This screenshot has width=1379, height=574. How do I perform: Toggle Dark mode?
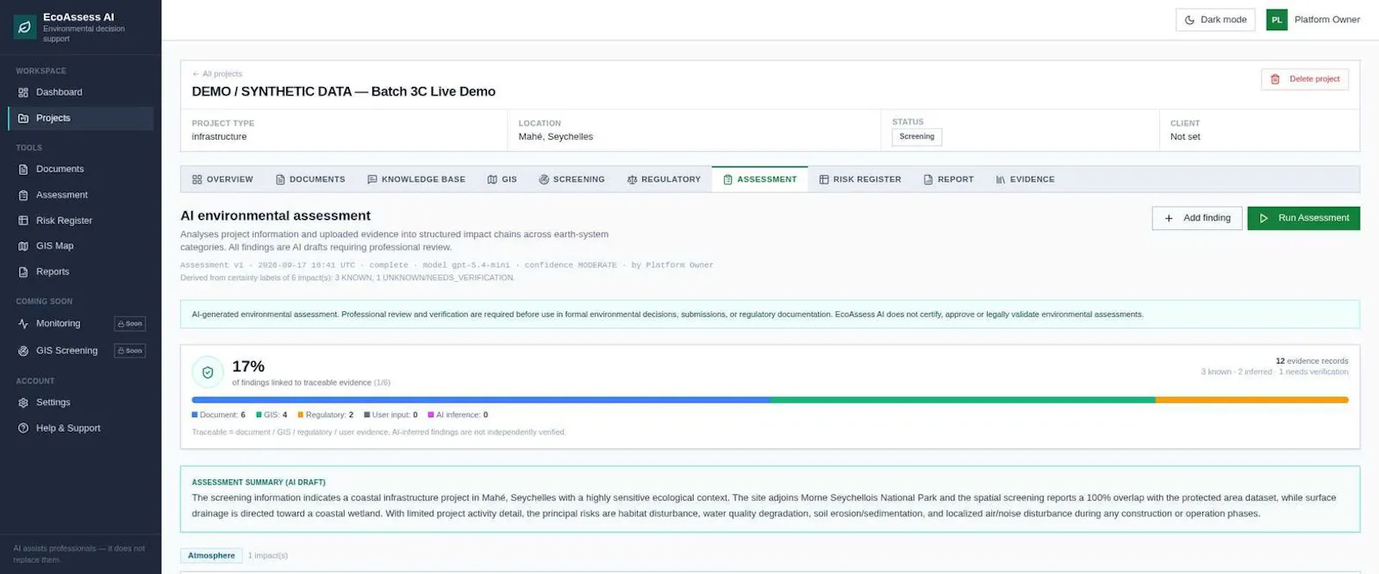(x=1215, y=20)
